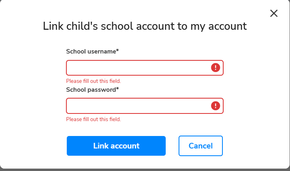Close the link account dialog with X

click(x=274, y=13)
